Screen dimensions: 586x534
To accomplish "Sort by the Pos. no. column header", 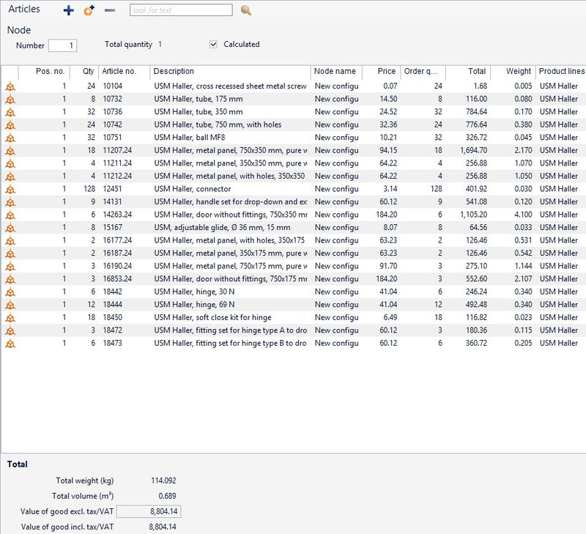I will [44, 71].
